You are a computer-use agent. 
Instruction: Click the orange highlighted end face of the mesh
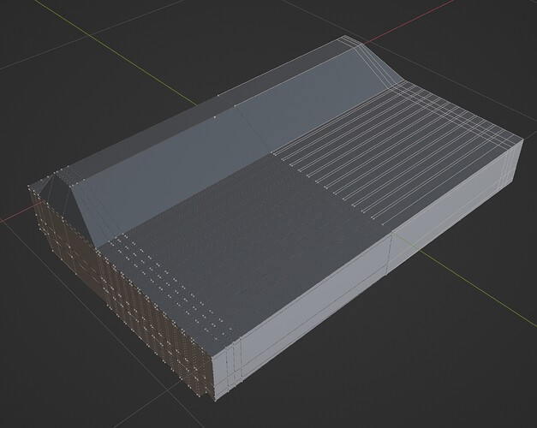[x=123, y=291]
